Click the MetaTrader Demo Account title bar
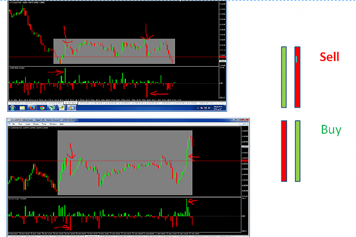The height and width of the screenshot is (237, 356). [x=128, y=120]
